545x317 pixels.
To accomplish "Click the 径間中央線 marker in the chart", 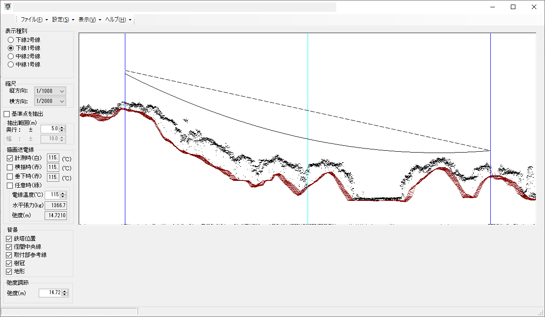I will tap(308, 128).
